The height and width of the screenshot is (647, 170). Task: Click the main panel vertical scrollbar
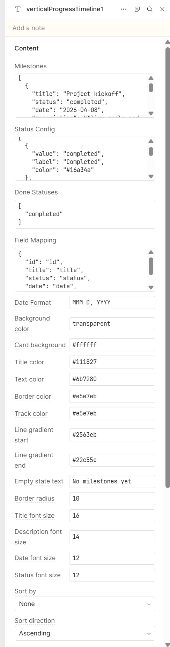168,267
